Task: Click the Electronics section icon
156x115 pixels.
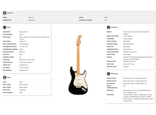Action: pyautogui.click(x=108, y=74)
